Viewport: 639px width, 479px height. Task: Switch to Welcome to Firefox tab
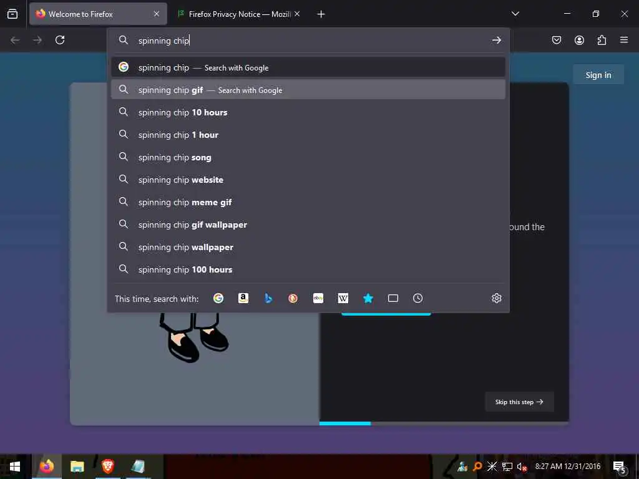coord(98,14)
